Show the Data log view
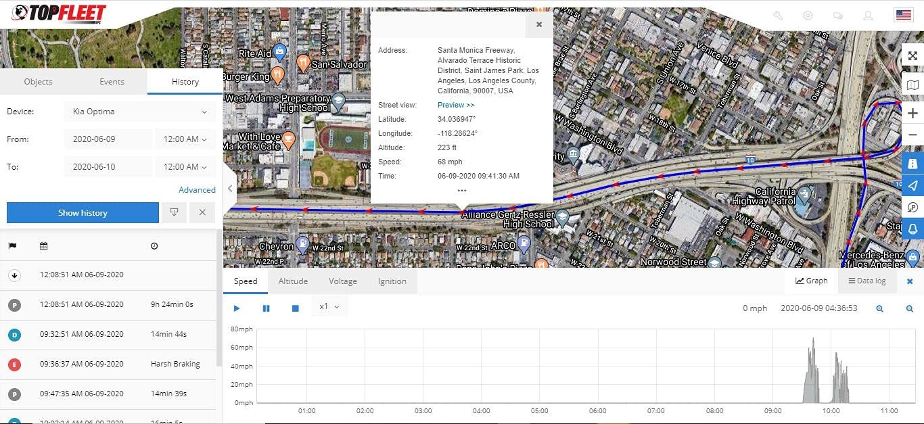 click(867, 281)
